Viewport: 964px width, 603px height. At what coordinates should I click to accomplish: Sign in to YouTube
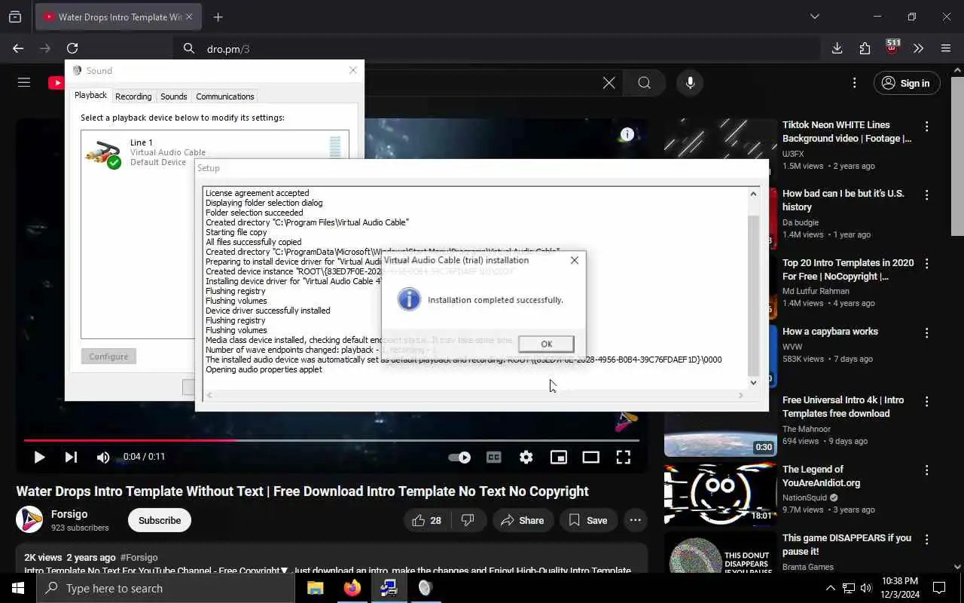tap(907, 83)
